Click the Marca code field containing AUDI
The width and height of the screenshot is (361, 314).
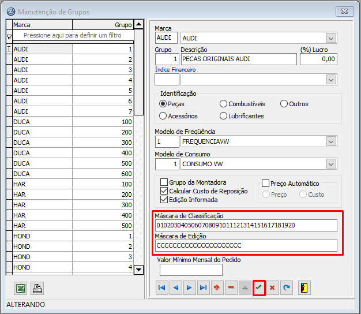(x=166, y=38)
